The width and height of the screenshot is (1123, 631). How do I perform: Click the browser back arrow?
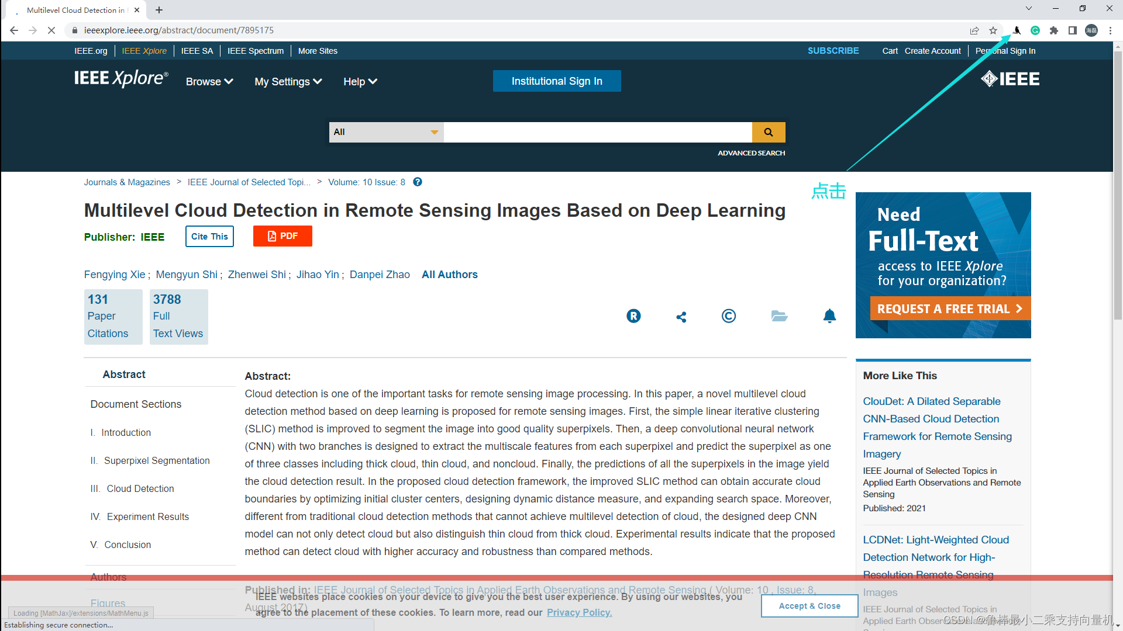coord(14,30)
